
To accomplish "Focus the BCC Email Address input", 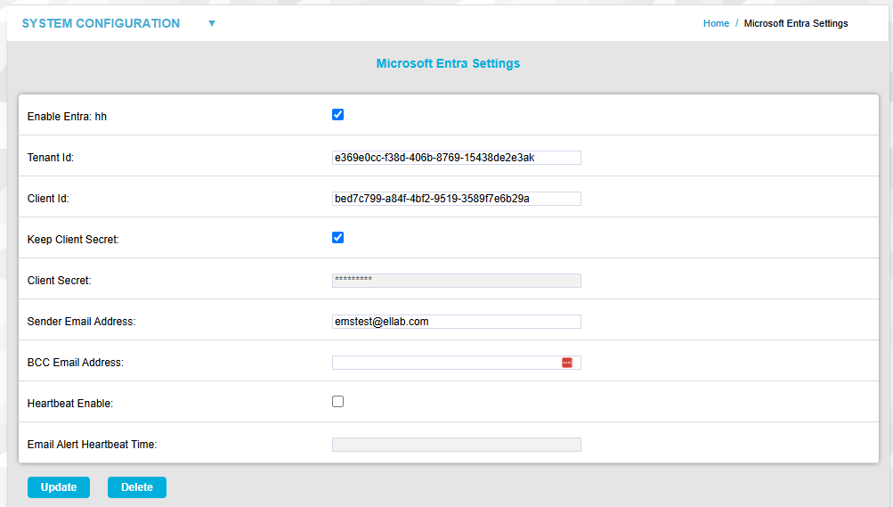I will click(x=445, y=363).
